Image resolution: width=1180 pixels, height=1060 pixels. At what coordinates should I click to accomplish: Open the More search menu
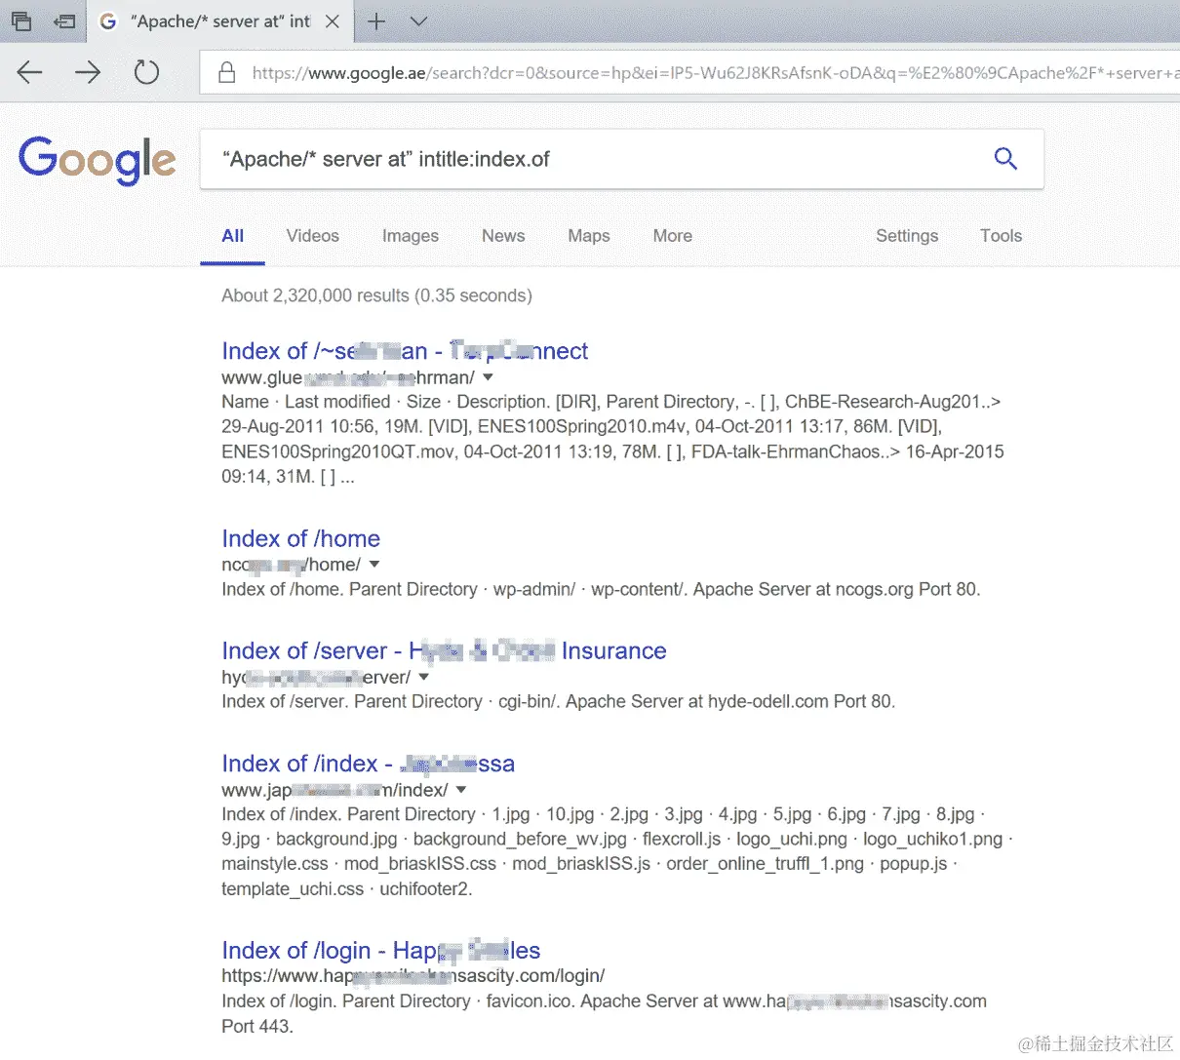(x=672, y=236)
